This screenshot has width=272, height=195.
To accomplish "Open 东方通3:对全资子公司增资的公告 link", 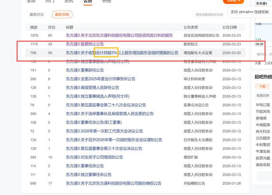I will (94, 157).
